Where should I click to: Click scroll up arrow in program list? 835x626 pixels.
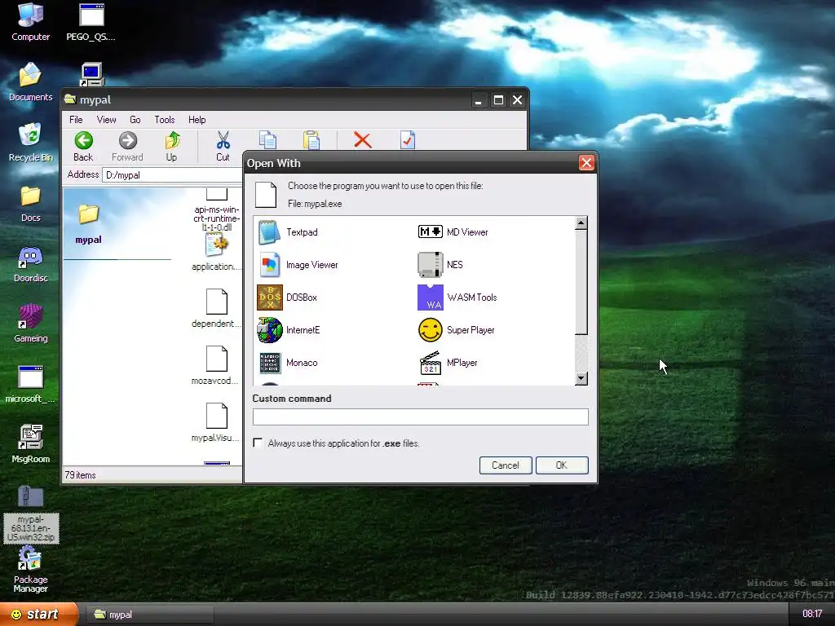(581, 223)
